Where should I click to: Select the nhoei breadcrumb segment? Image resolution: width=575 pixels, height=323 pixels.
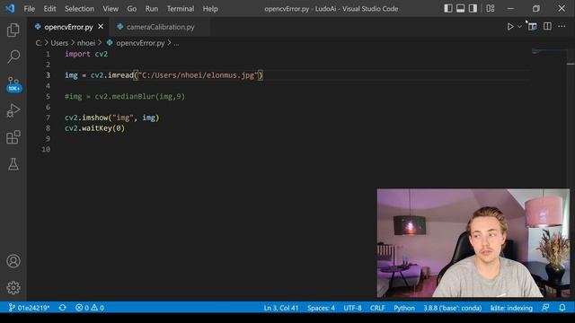pyautogui.click(x=86, y=43)
